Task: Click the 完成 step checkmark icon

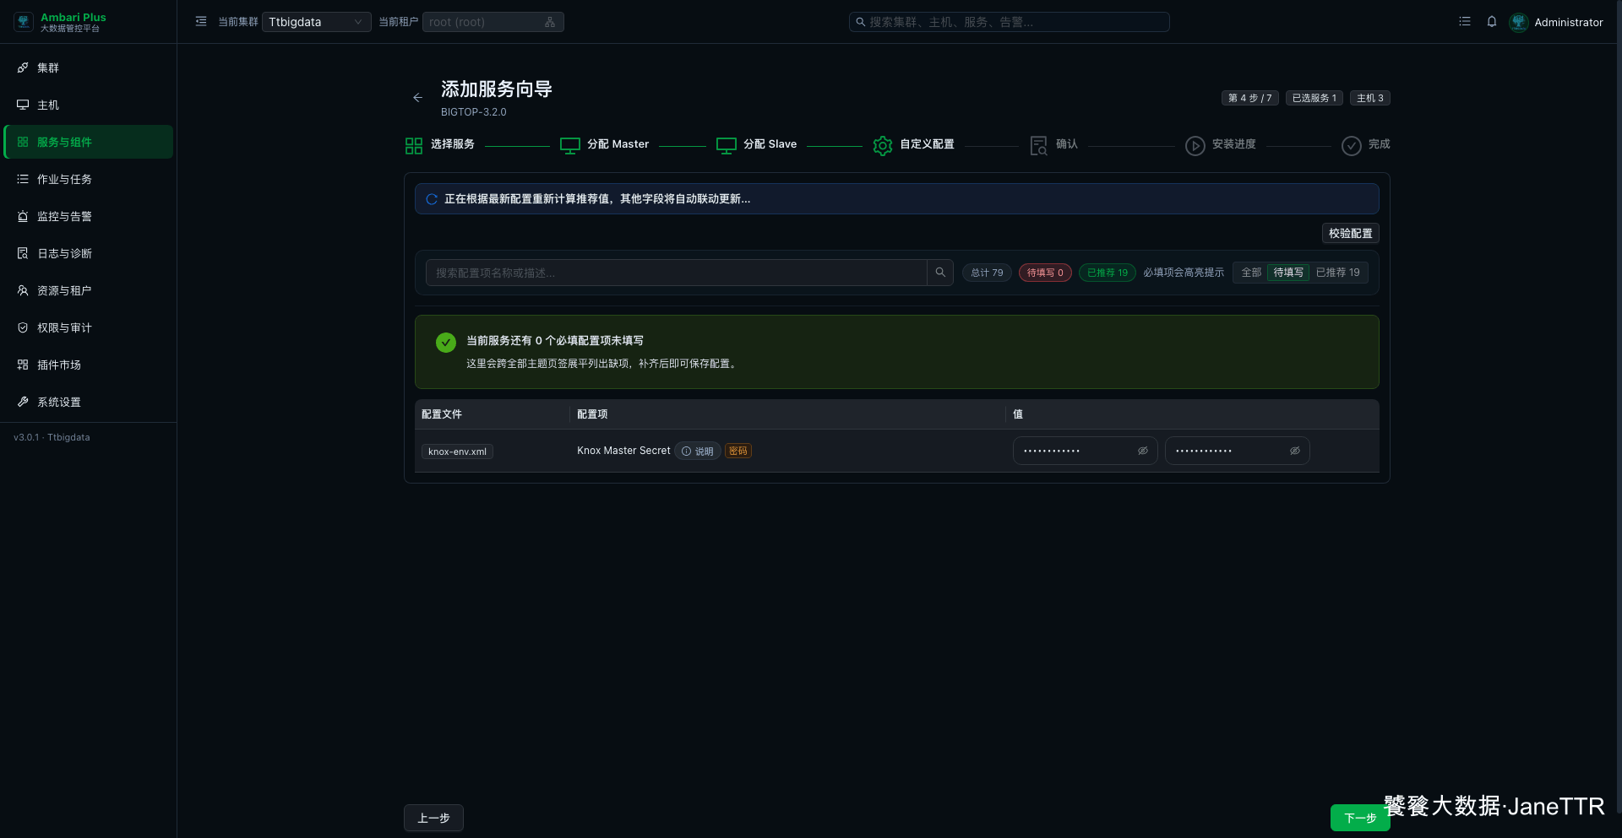Action: (1352, 146)
